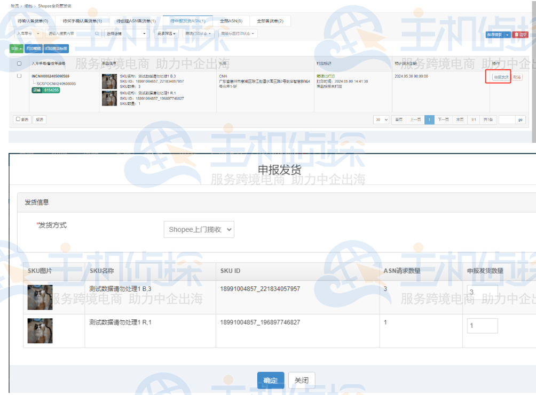Go to 首页 first page
The height and width of the screenshot is (395, 536).
pyautogui.click(x=399, y=119)
